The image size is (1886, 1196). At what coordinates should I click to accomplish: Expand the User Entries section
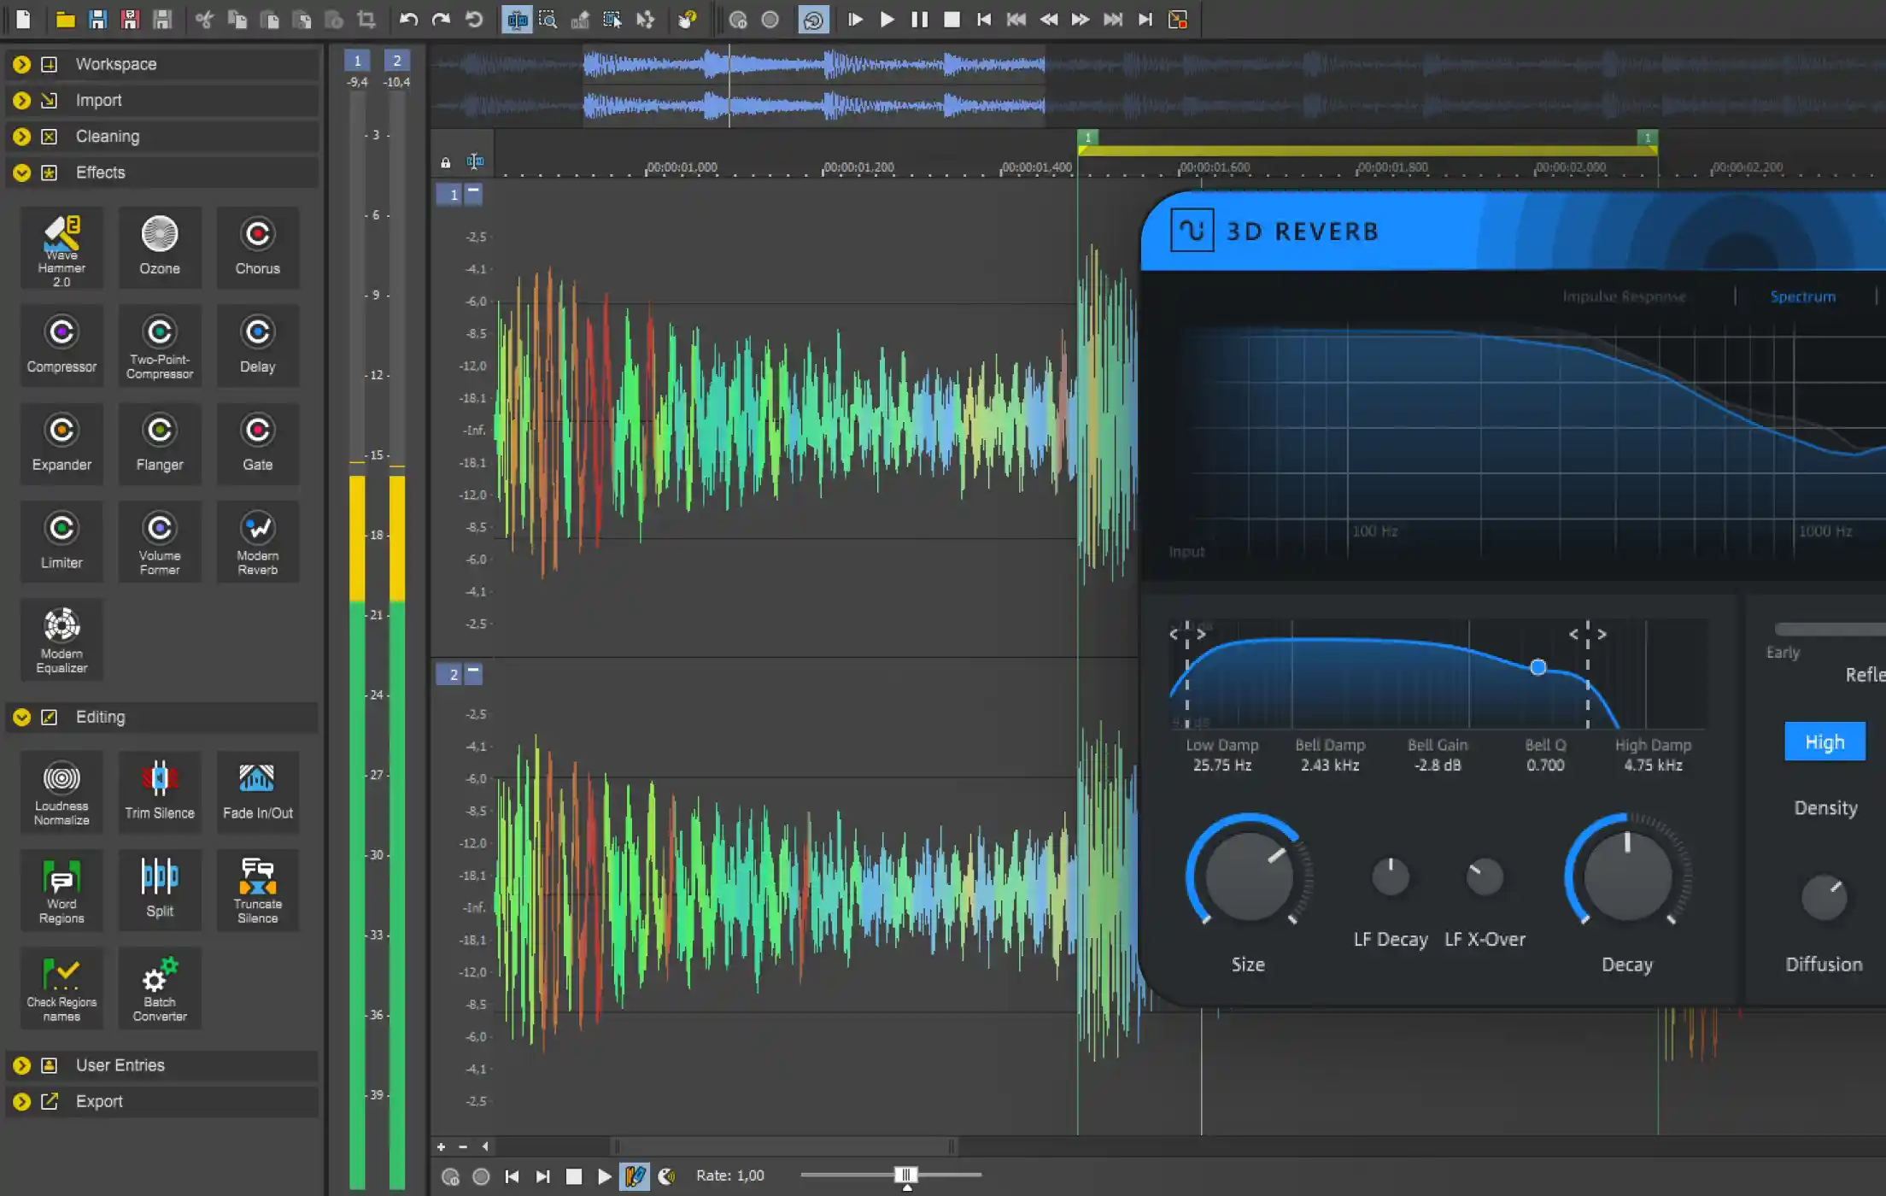(22, 1065)
